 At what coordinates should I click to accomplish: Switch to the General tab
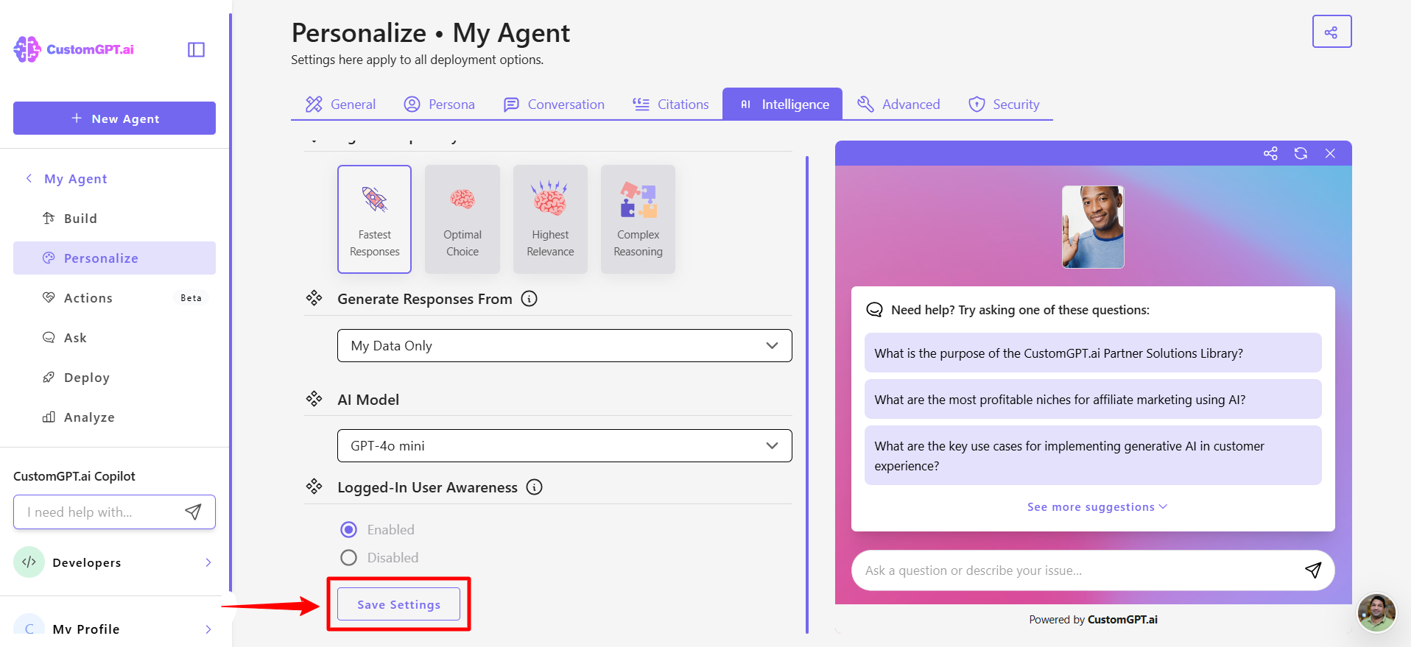[340, 105]
